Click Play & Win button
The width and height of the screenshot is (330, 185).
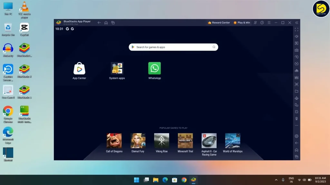tap(242, 23)
